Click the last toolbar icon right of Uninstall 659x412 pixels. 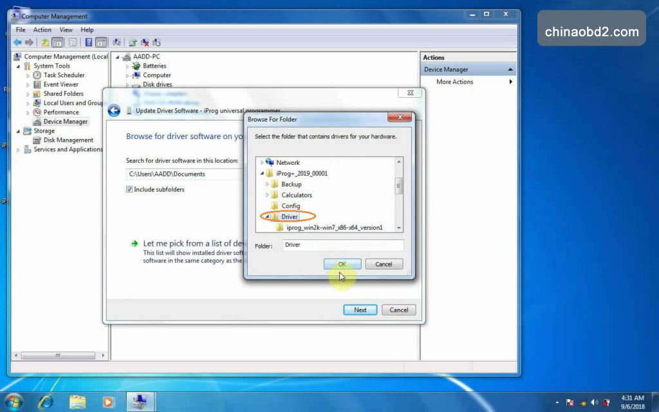157,42
